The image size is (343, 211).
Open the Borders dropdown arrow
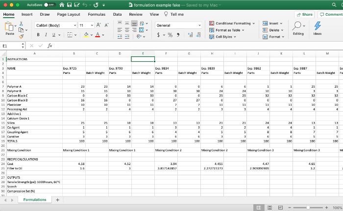pos(75,35)
